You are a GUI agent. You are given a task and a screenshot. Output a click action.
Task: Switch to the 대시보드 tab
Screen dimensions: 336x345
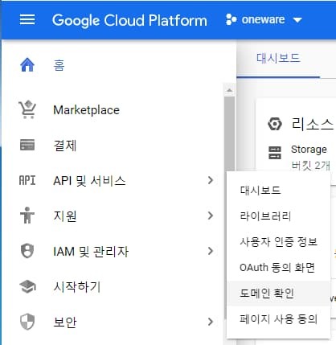278,58
